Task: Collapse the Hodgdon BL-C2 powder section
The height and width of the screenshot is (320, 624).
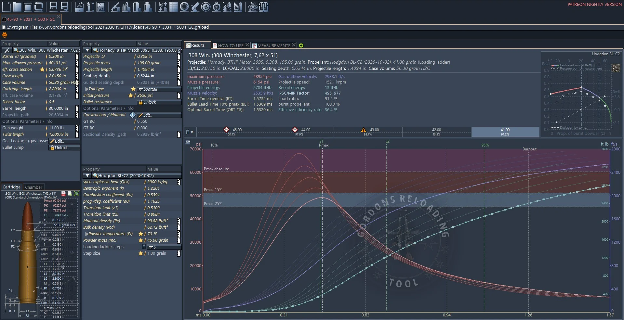Action: tap(87, 175)
